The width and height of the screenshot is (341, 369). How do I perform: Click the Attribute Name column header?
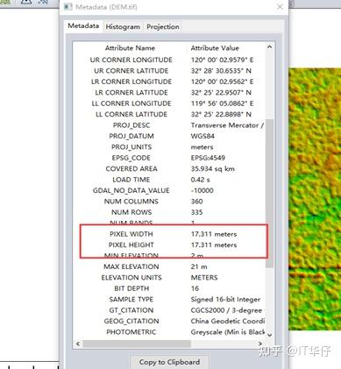130,48
